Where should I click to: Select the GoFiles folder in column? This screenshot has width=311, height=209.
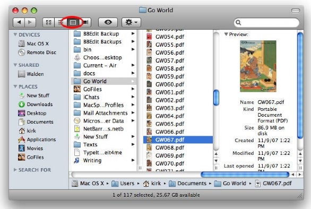pos(104,89)
